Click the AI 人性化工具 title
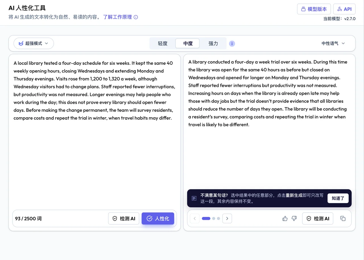Screen dimensions: 364x260 27,8
